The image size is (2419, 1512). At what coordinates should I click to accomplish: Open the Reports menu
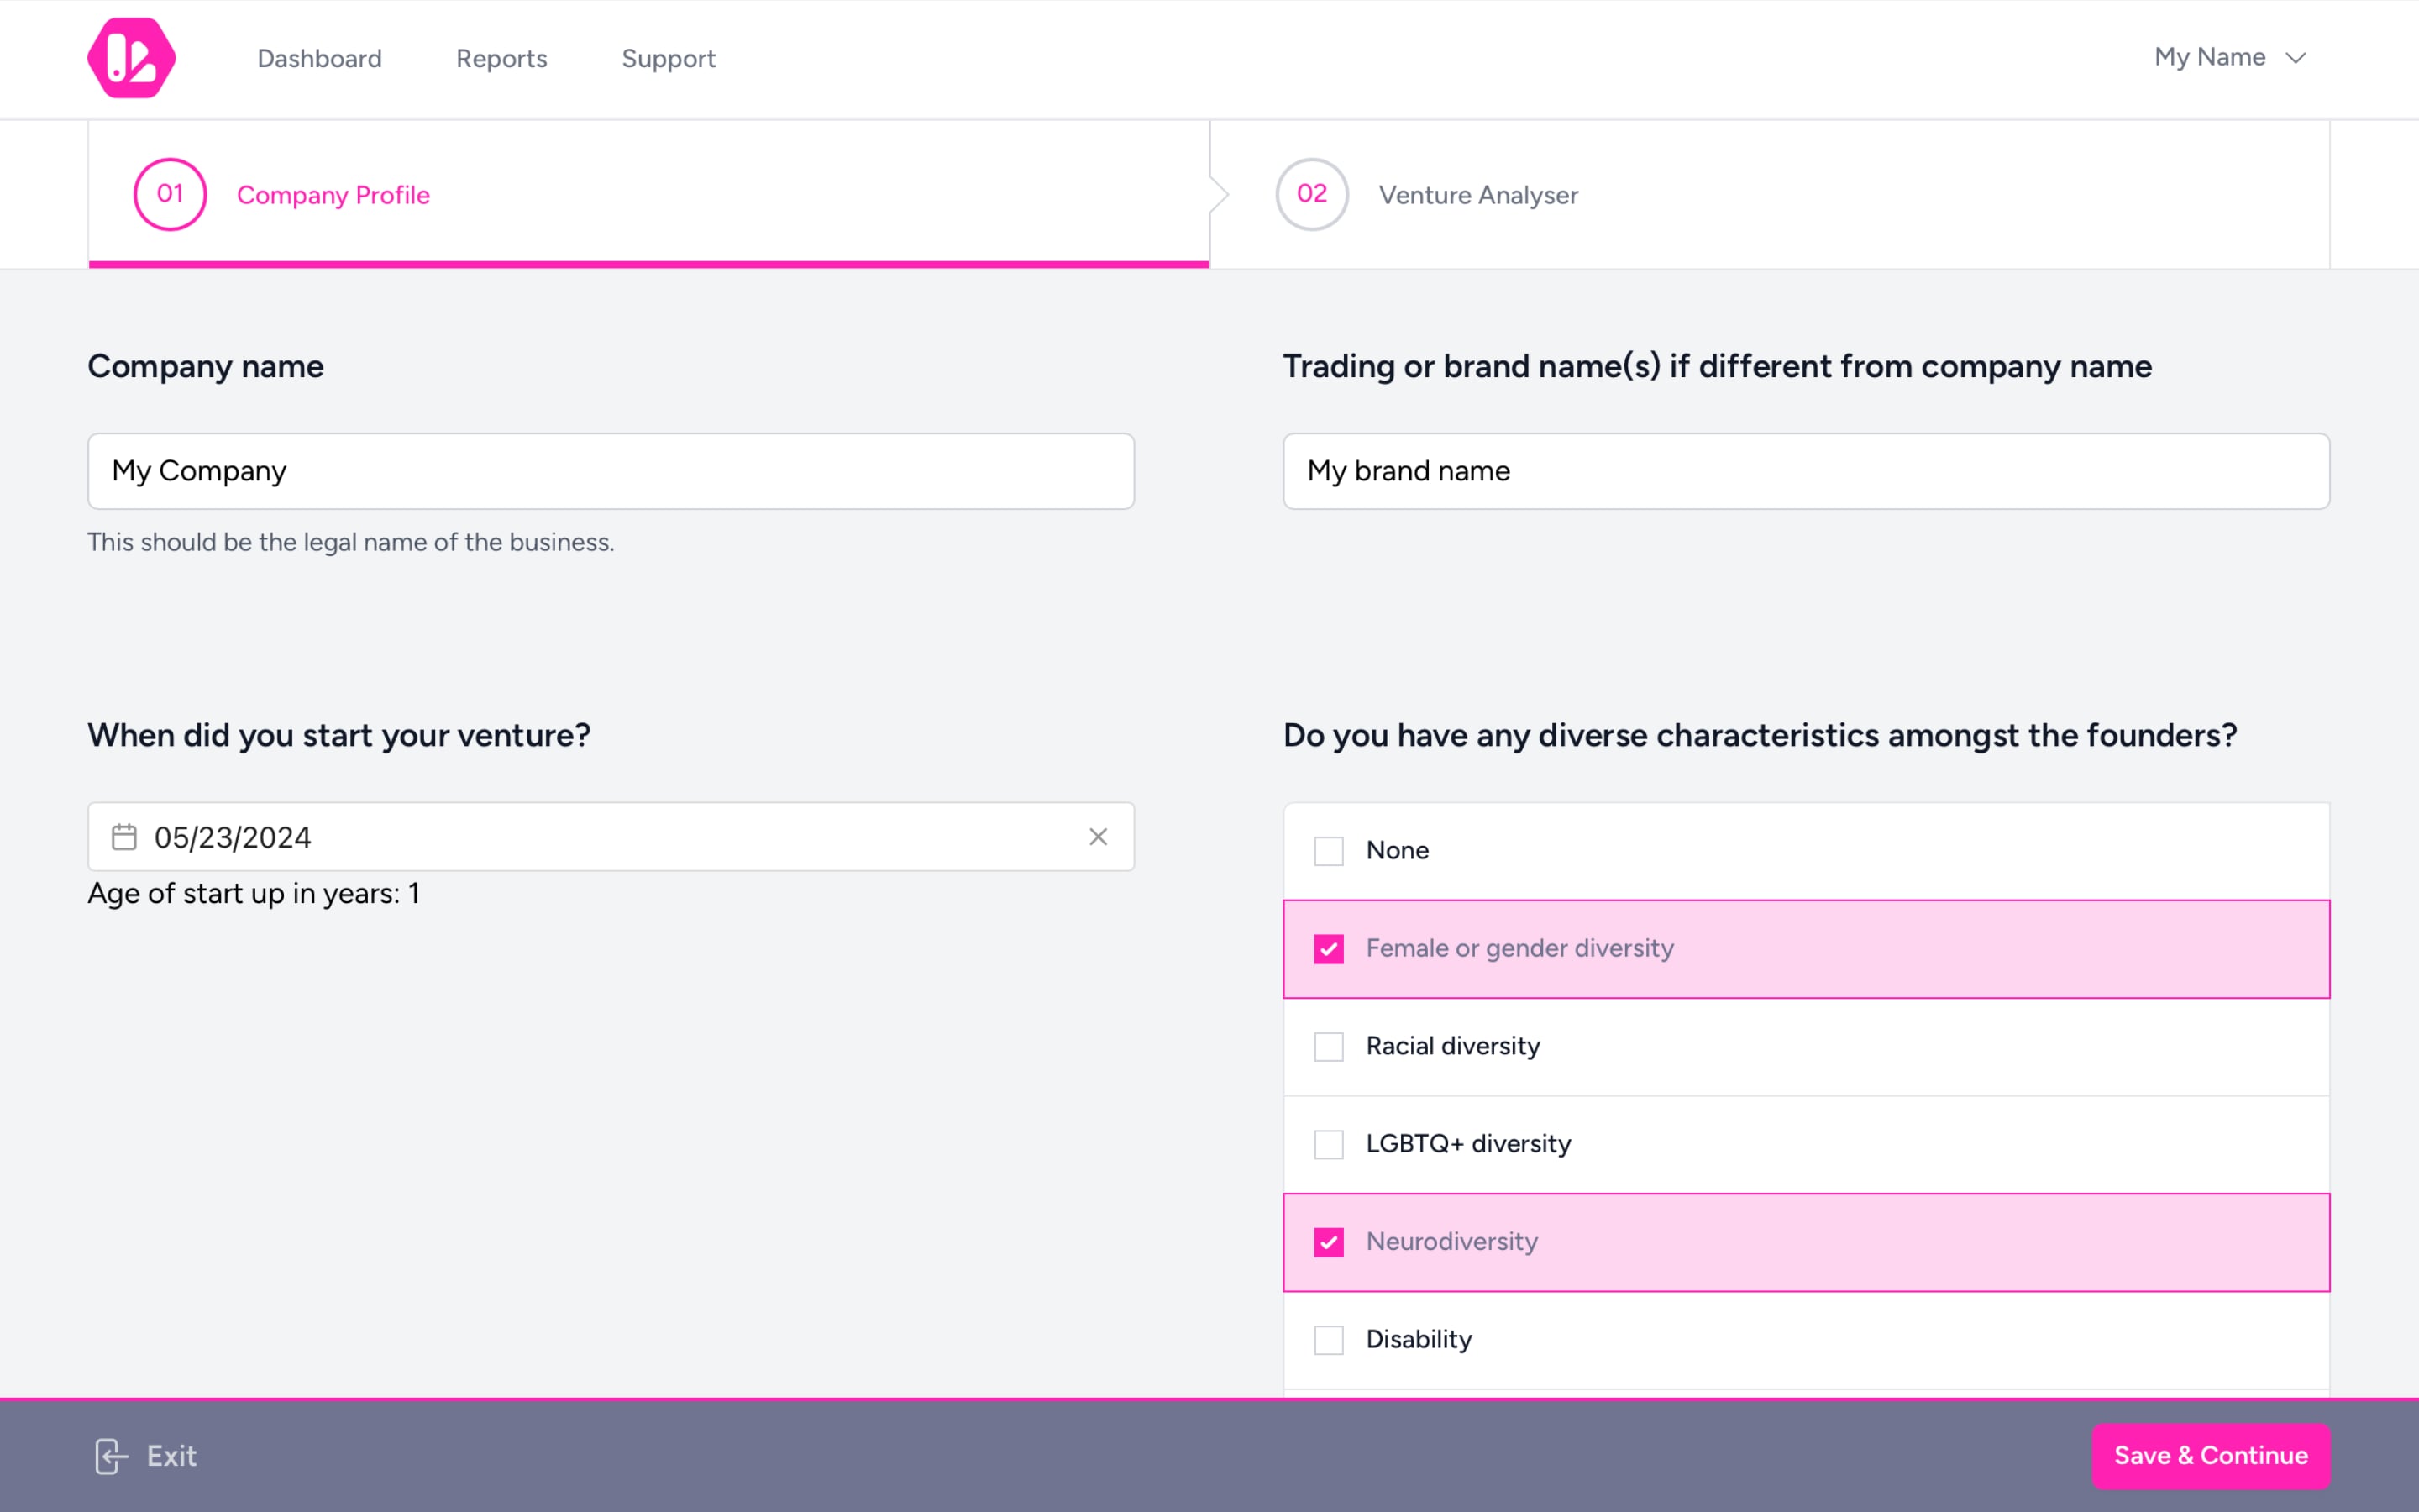click(501, 58)
